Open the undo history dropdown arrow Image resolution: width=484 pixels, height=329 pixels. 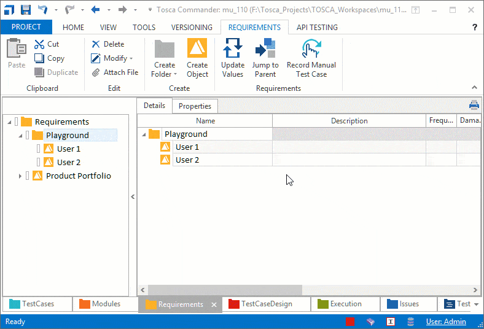(56, 10)
